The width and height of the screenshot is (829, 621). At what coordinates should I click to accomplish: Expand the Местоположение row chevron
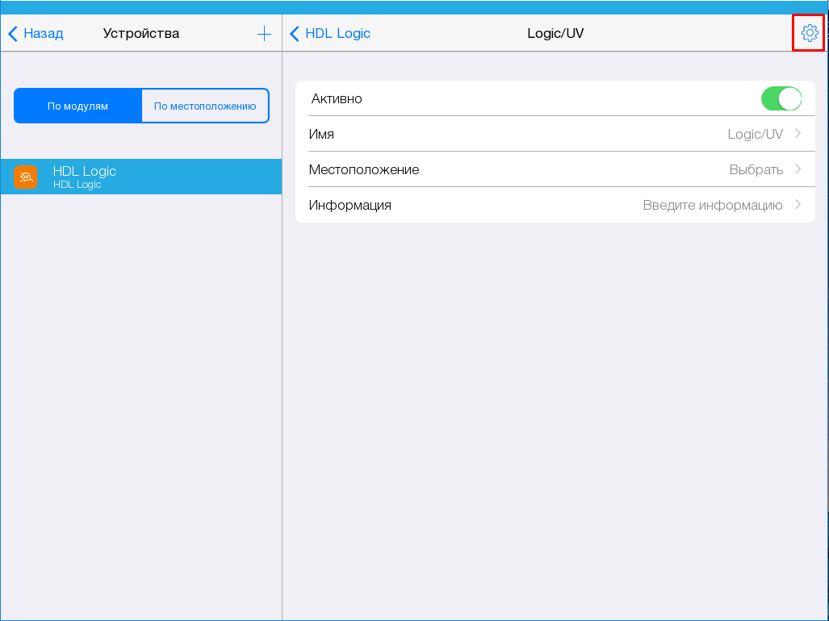(x=798, y=169)
